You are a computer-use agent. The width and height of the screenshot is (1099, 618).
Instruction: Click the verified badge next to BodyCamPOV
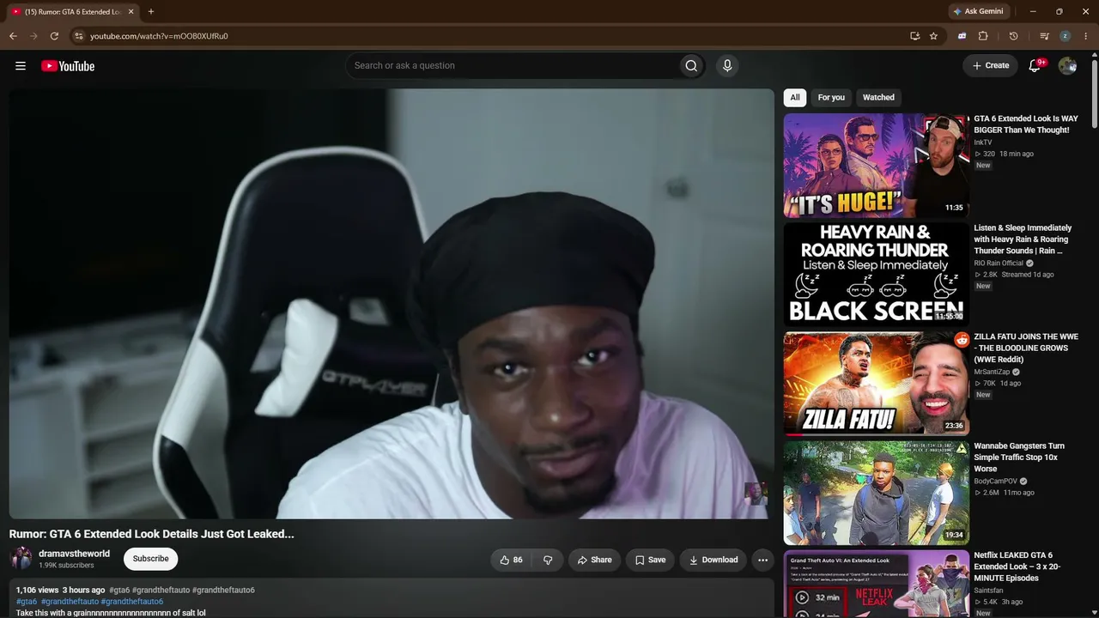[x=1023, y=482]
